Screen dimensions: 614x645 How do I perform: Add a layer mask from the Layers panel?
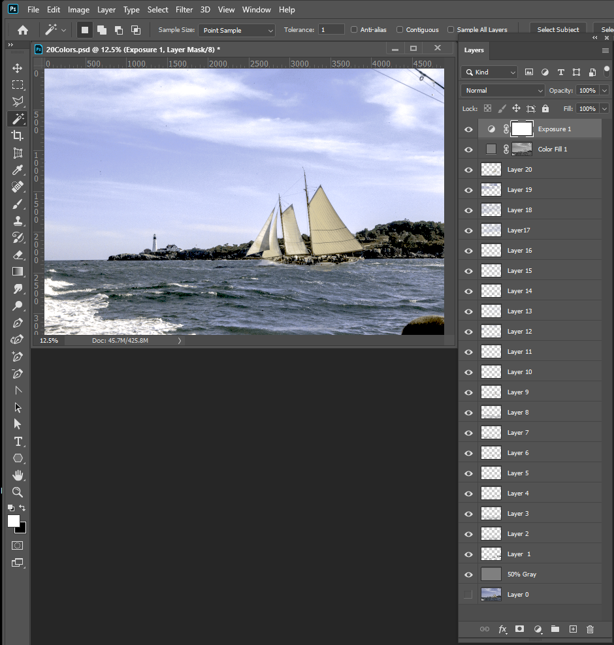519,629
